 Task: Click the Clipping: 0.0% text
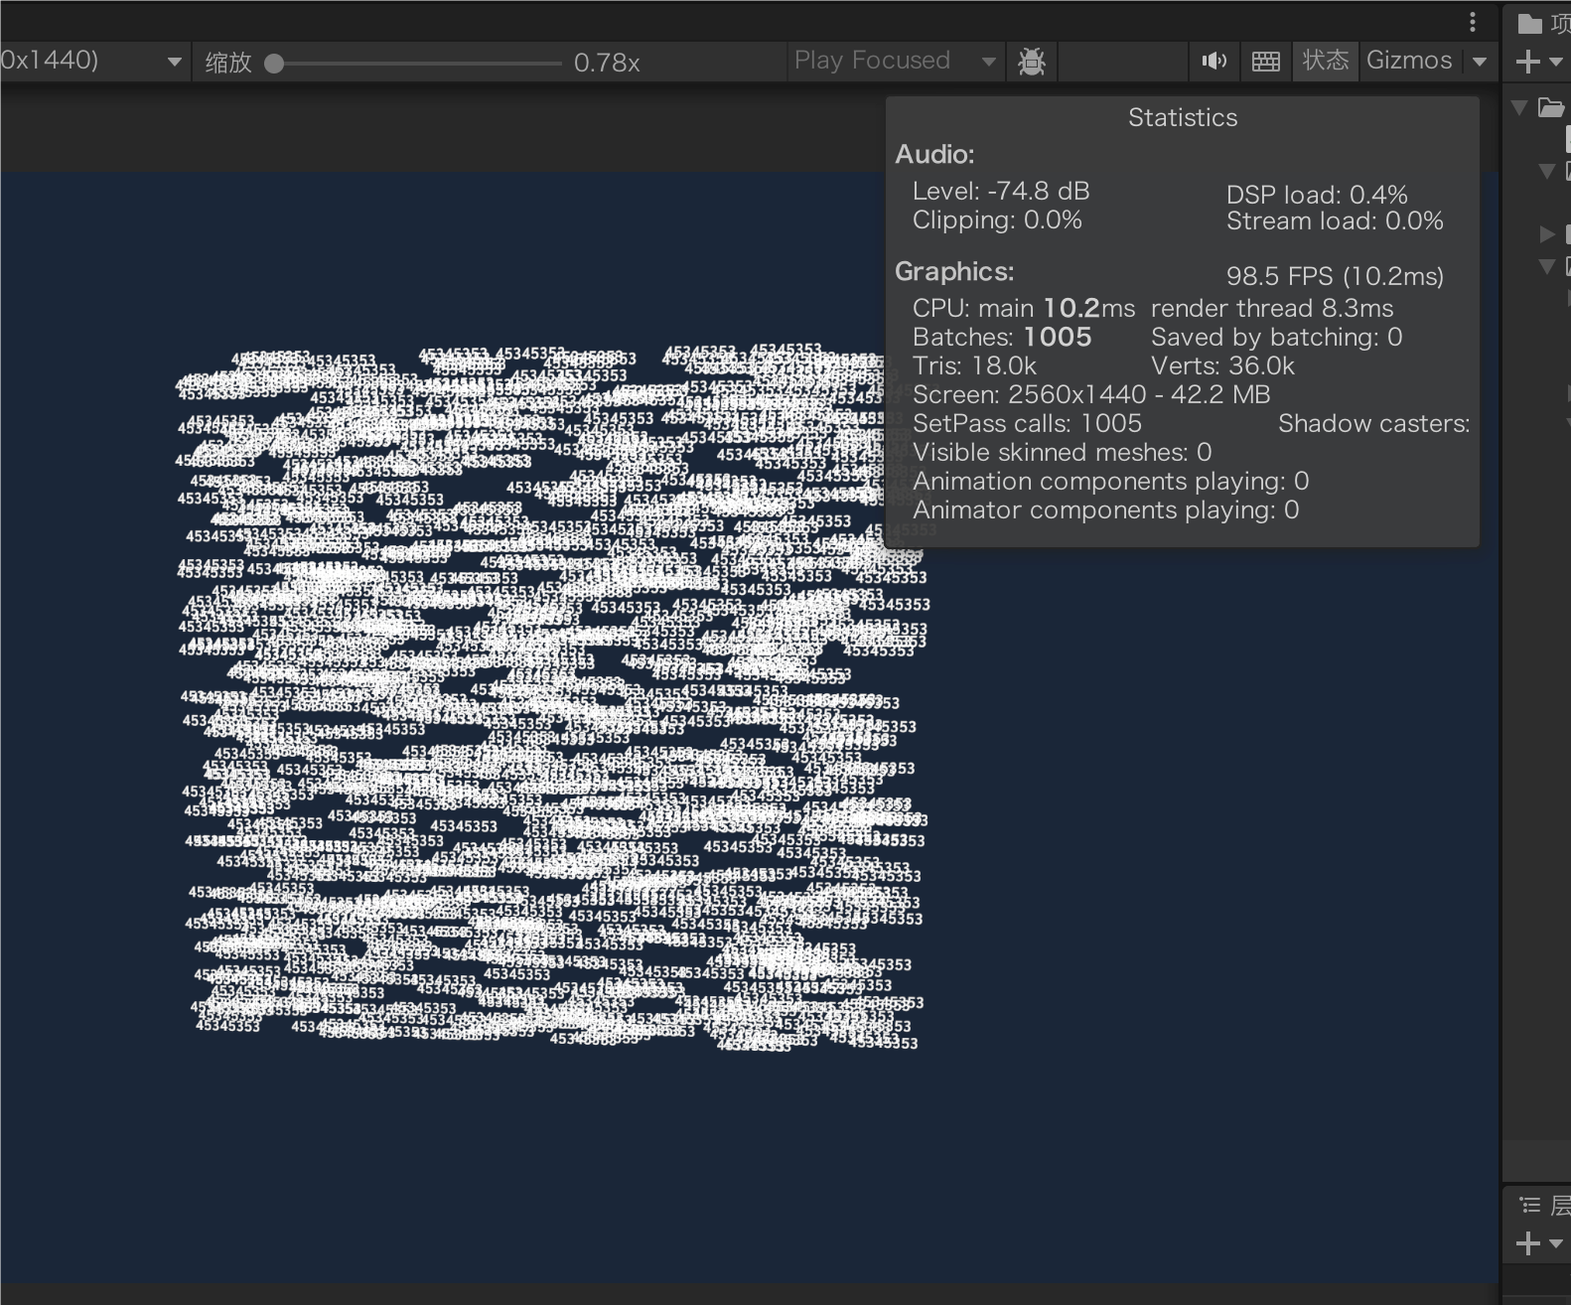[x=997, y=219]
